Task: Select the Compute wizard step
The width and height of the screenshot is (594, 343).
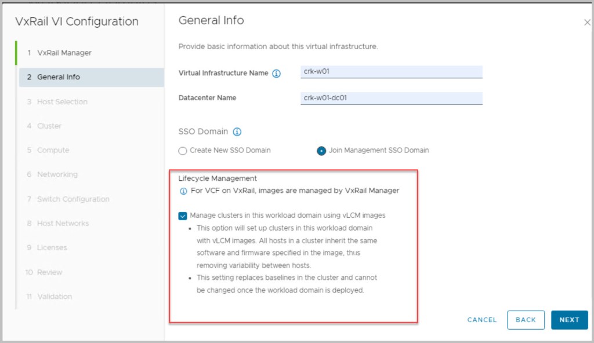Action: [53, 151]
